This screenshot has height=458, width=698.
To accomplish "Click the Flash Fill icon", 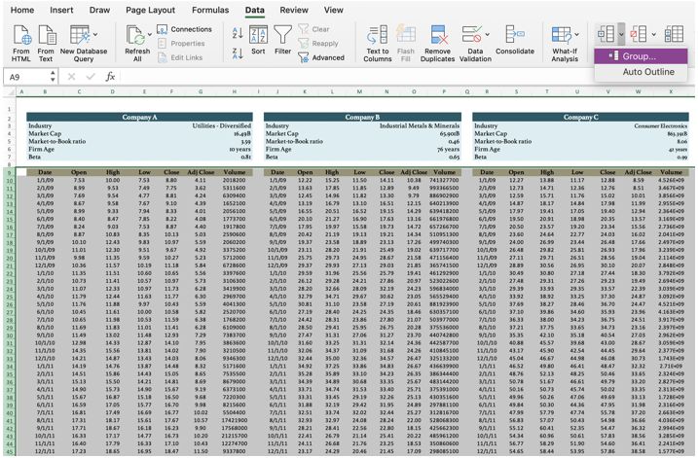I will click(x=406, y=43).
